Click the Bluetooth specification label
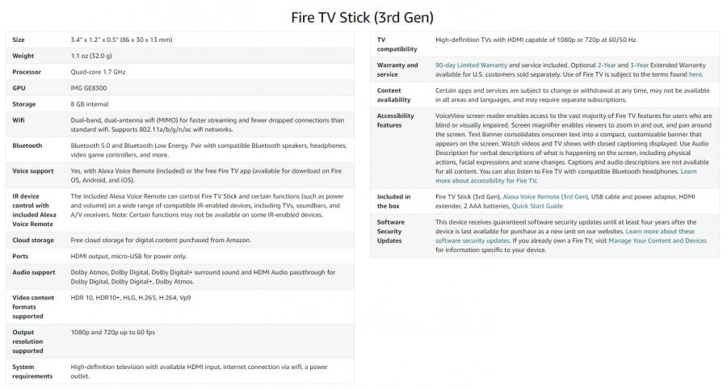The height and width of the screenshot is (390, 727). [x=27, y=145]
